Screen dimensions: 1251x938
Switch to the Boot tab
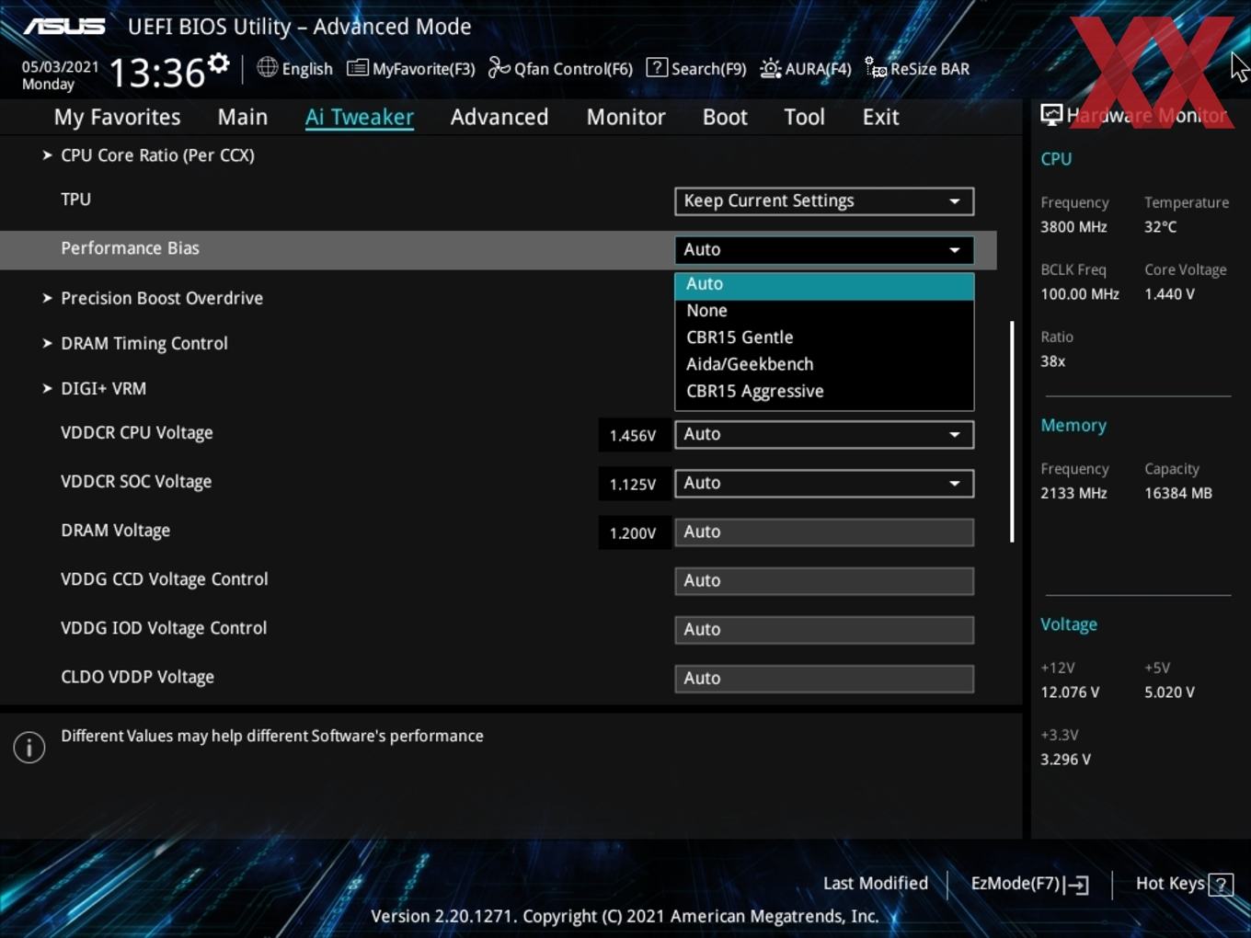725,117
